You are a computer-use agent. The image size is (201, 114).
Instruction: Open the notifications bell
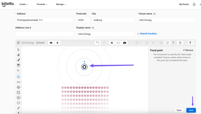click(194, 4)
